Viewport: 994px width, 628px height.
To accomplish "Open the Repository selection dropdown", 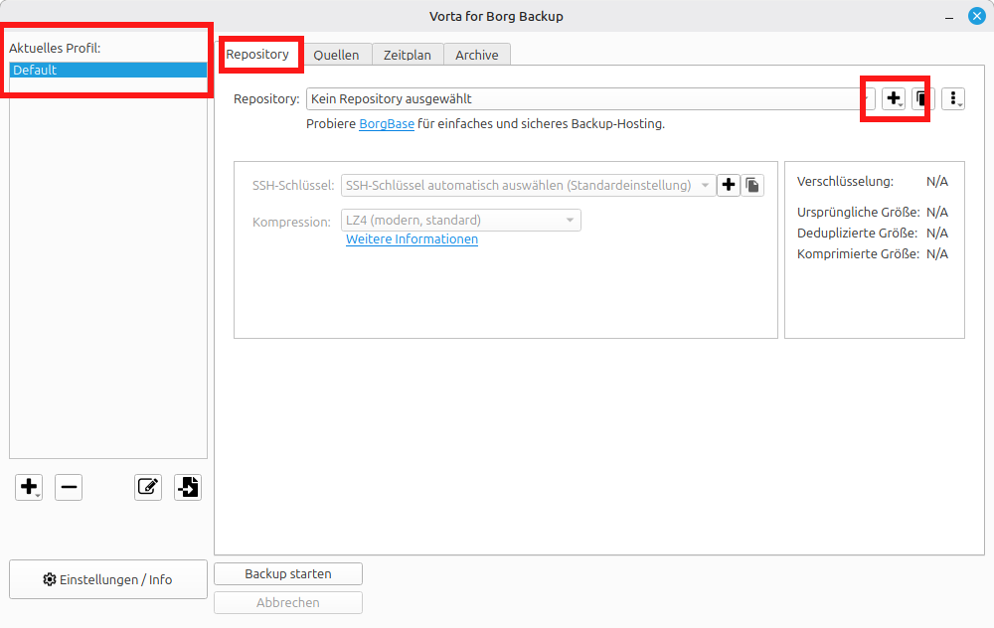I will tap(590, 98).
